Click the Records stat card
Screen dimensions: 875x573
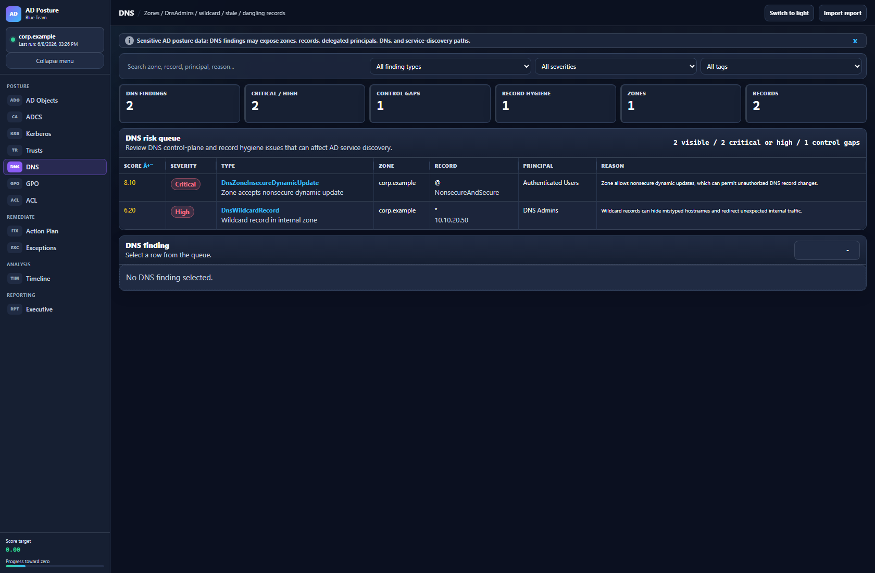click(x=806, y=104)
